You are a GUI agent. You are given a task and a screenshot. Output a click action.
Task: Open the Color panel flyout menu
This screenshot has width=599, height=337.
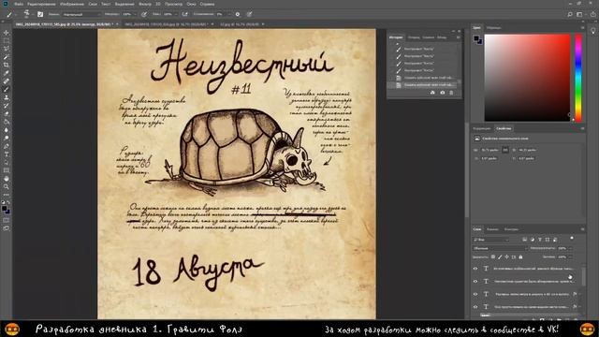click(582, 28)
